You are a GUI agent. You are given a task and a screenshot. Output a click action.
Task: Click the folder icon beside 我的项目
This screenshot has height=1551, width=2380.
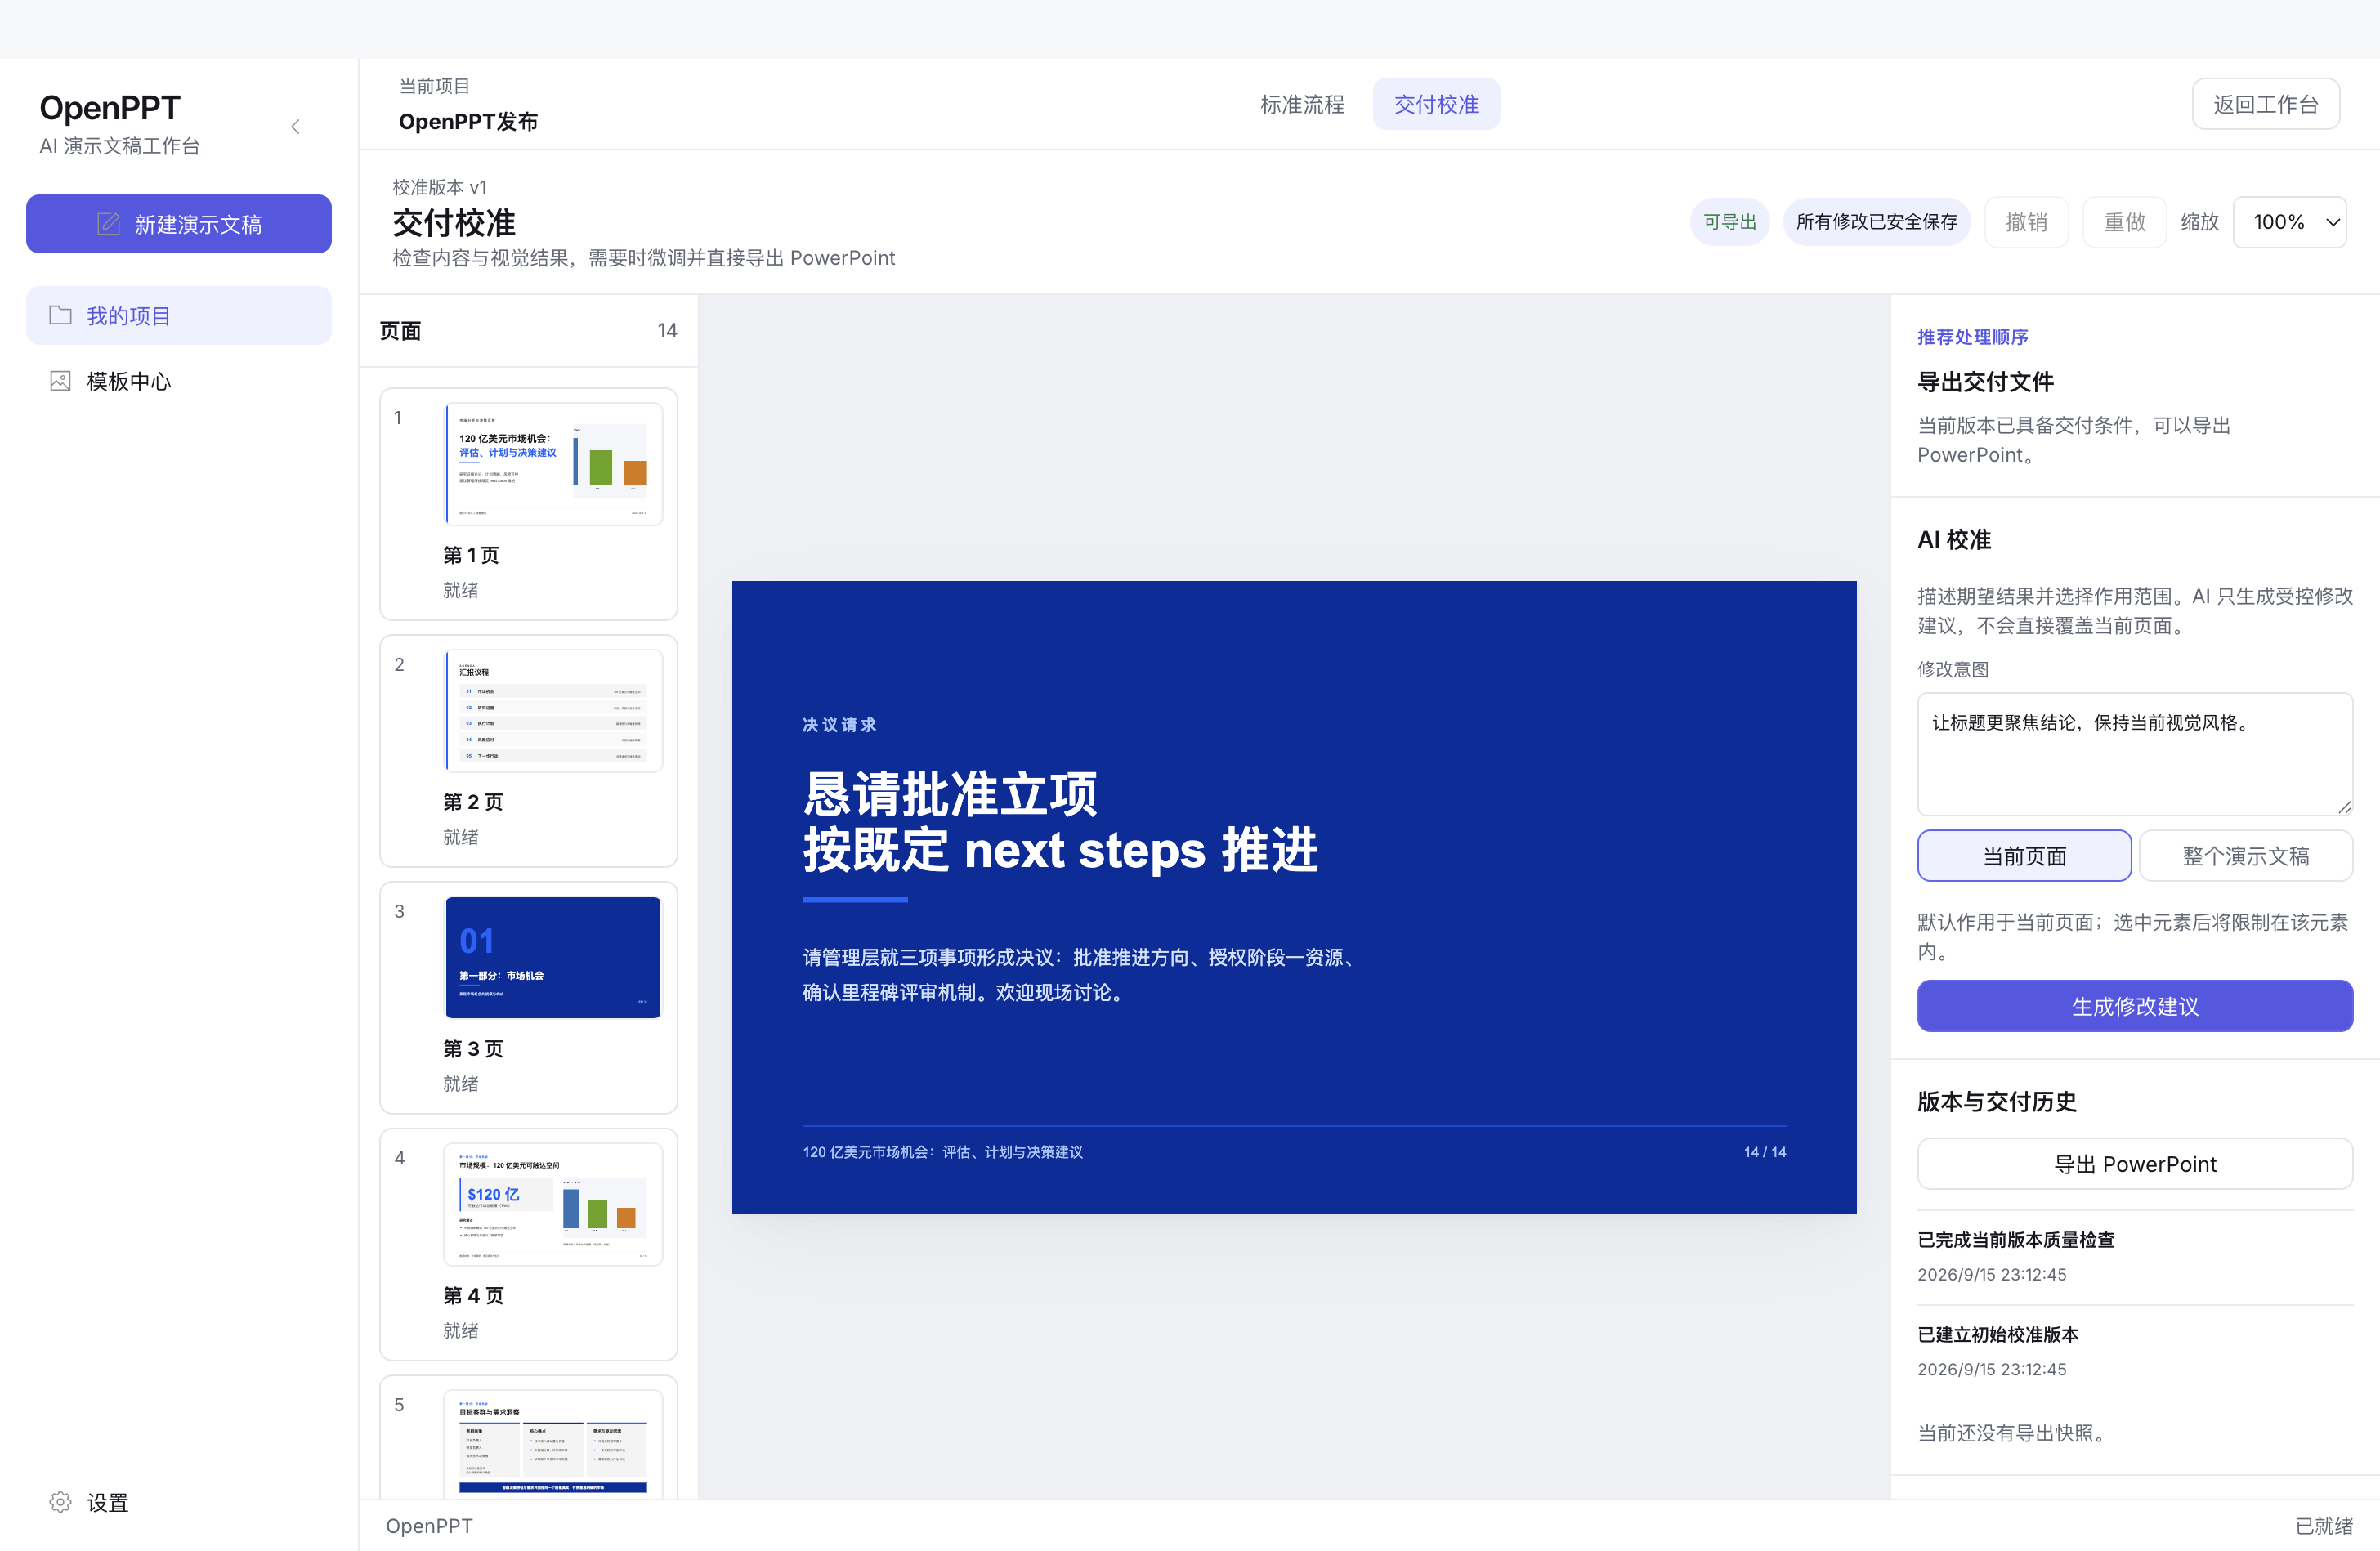coord(61,315)
